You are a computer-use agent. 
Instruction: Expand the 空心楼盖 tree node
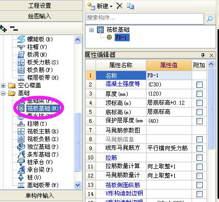pos(3,85)
